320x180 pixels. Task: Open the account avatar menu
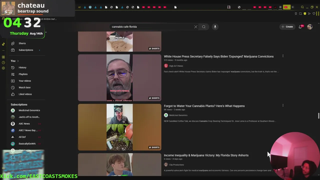coord(310,27)
